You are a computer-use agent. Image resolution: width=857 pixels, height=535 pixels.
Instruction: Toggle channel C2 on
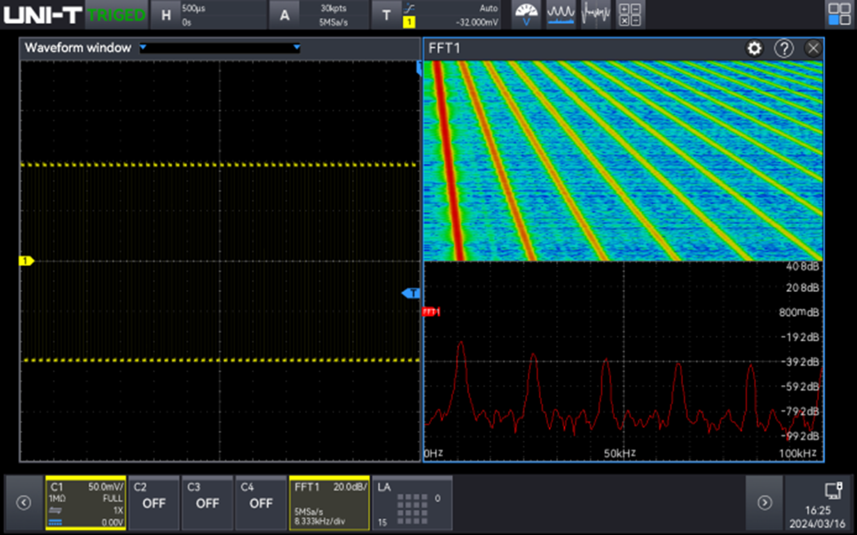click(x=153, y=503)
